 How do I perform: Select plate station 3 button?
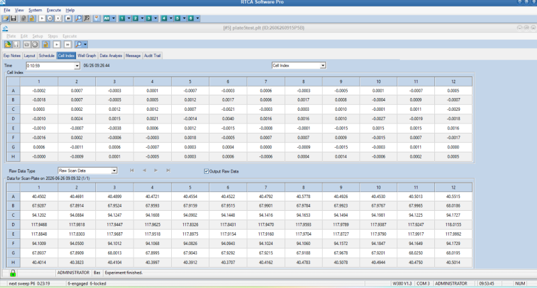click(x=149, y=19)
